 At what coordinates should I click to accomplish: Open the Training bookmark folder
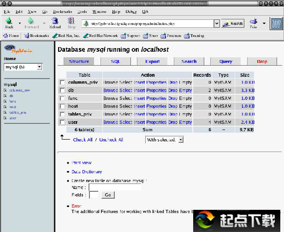tap(194, 36)
